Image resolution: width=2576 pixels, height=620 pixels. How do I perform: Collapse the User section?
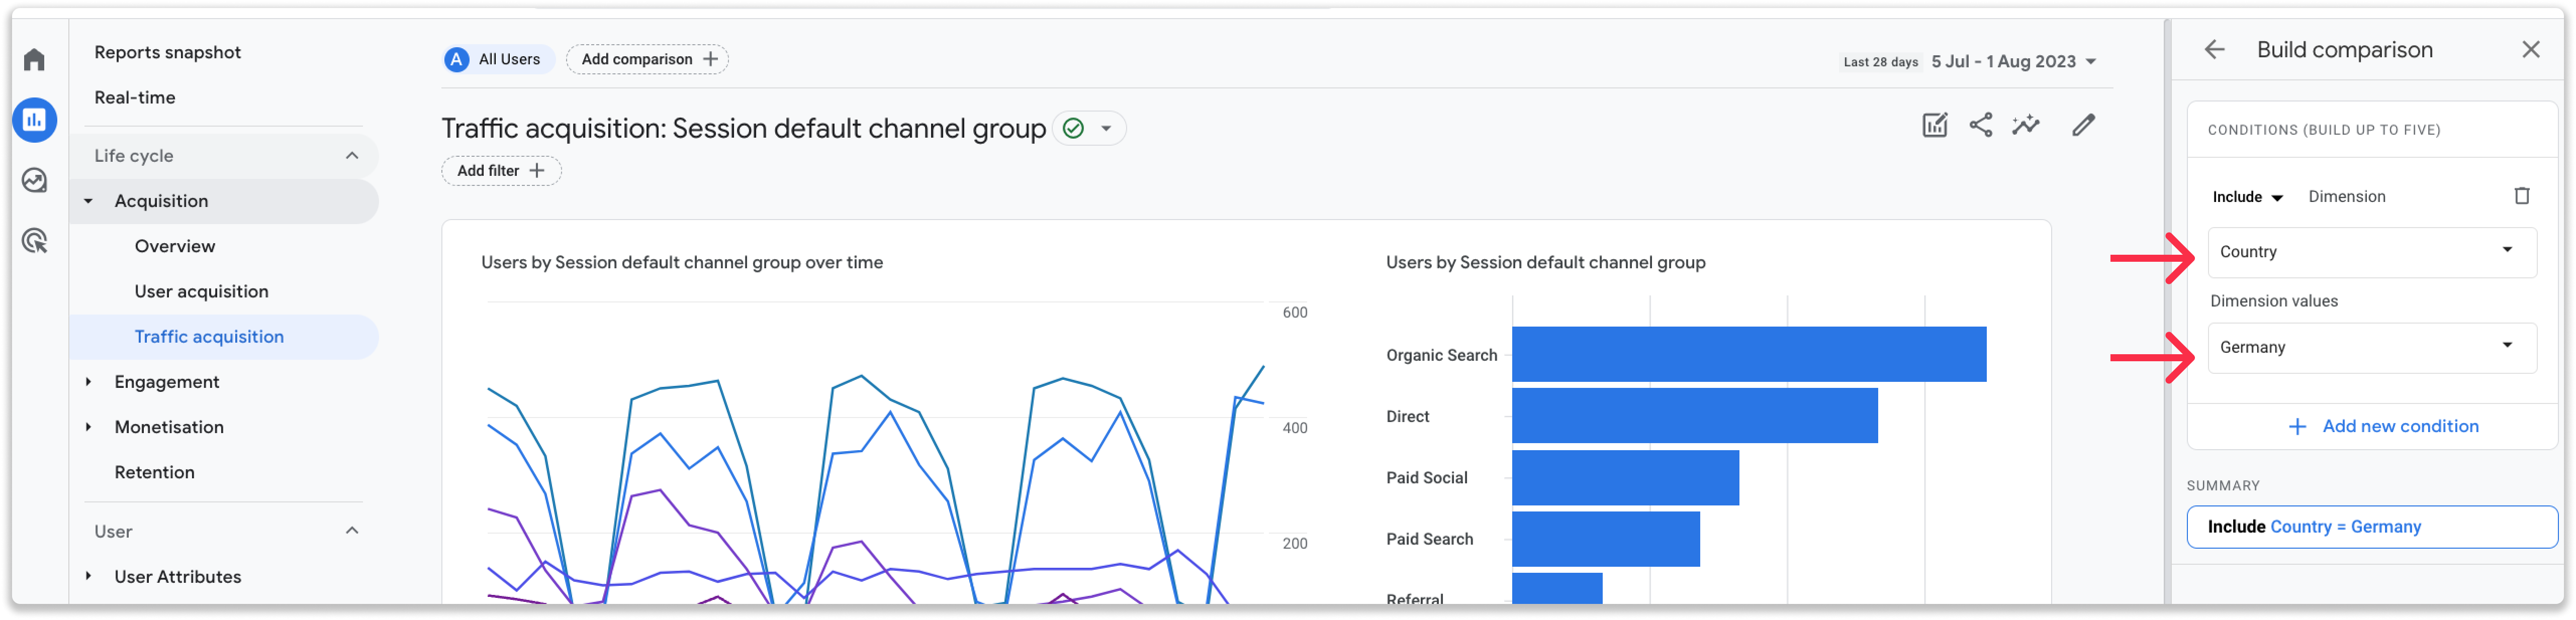[351, 531]
